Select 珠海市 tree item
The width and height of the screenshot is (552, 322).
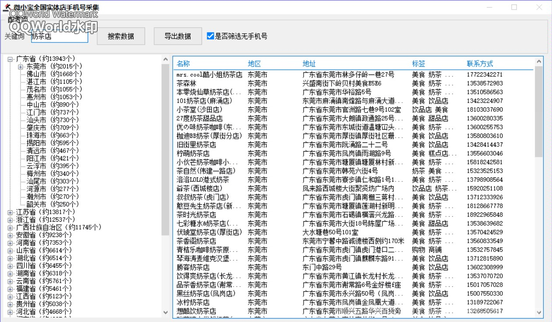click(53, 135)
